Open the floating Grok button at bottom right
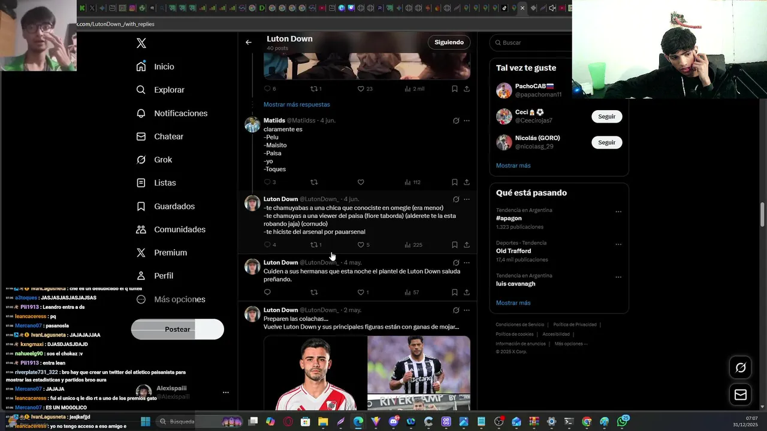Image resolution: width=767 pixels, height=431 pixels. click(x=741, y=368)
